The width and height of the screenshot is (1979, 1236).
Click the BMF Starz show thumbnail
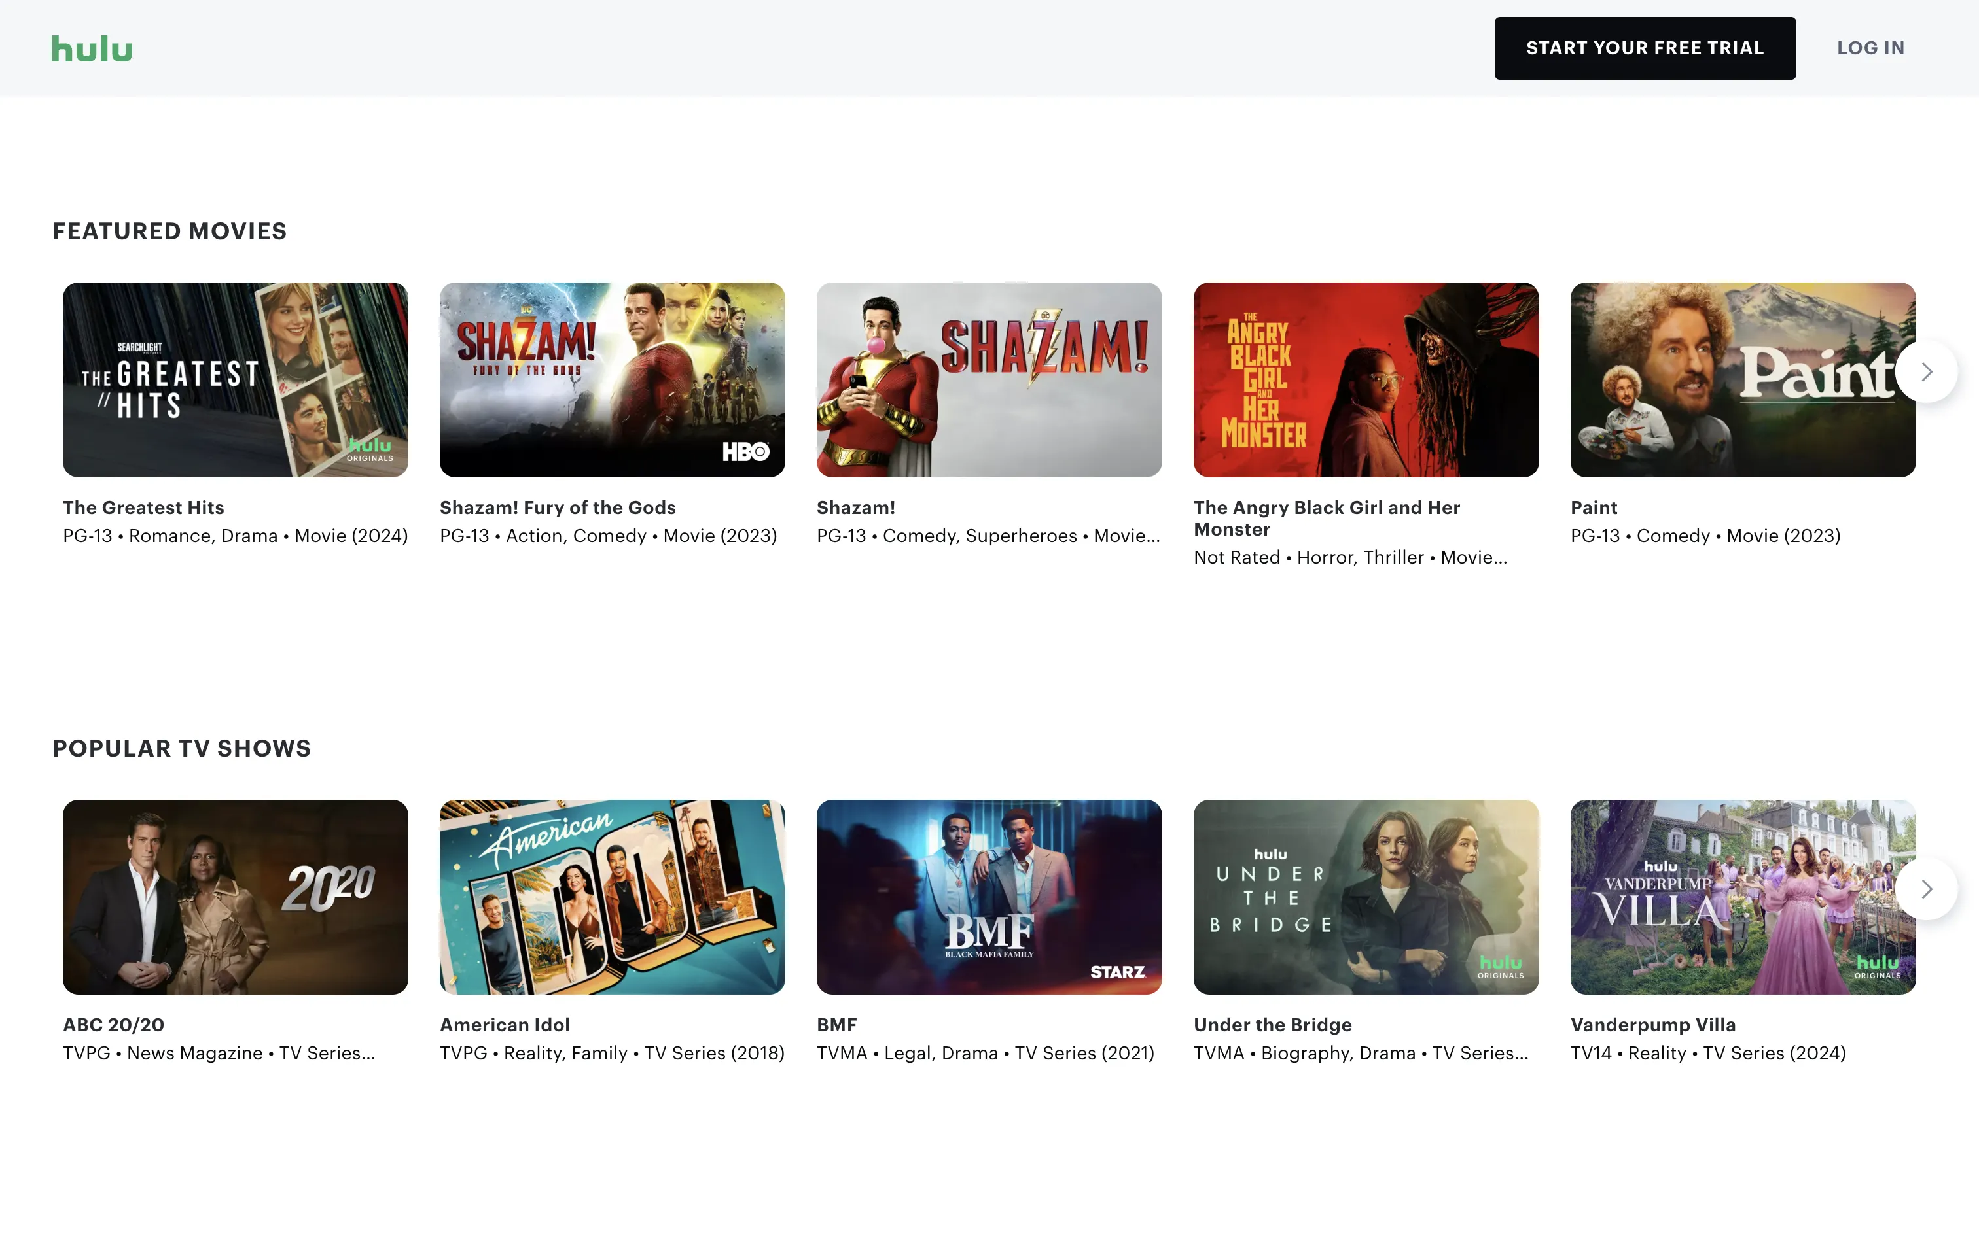coord(989,897)
